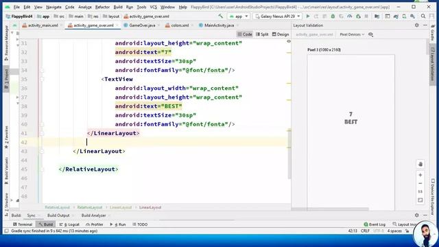Open the TODO tool window
This screenshot has height=247, width=439.
pos(140,224)
